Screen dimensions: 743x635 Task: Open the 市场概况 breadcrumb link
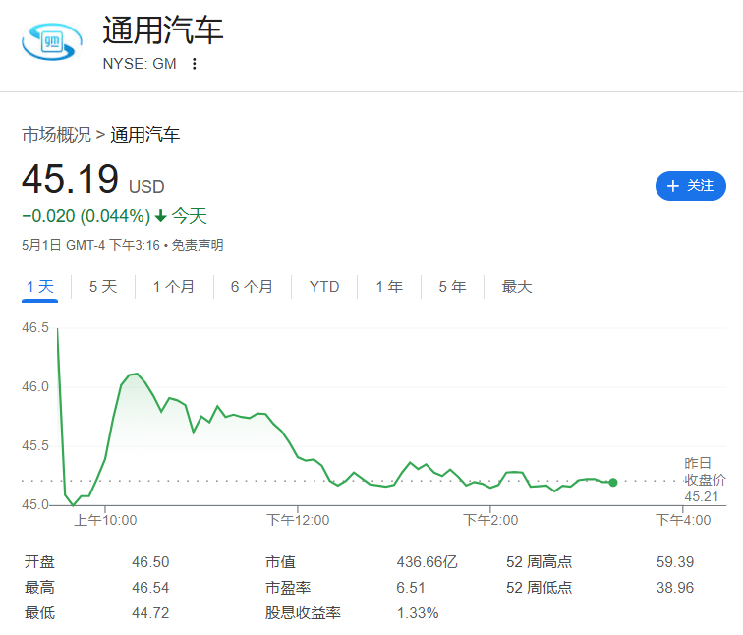tap(56, 135)
